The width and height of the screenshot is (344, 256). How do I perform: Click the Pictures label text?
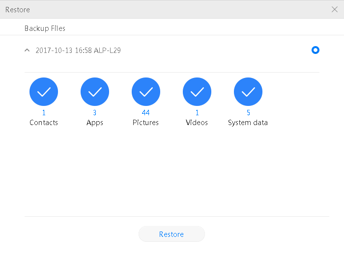click(146, 123)
